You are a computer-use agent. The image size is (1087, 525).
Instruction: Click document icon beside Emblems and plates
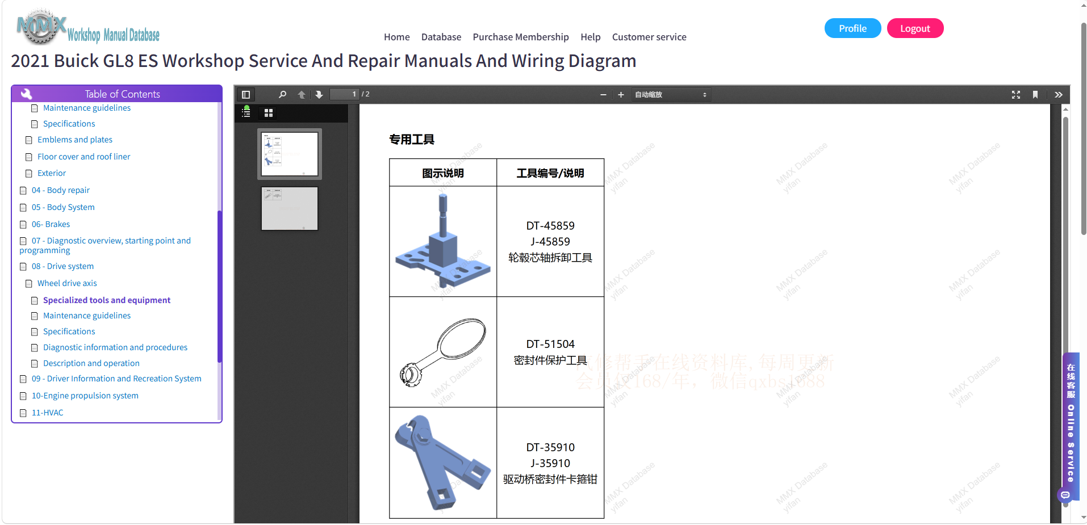[x=29, y=140]
